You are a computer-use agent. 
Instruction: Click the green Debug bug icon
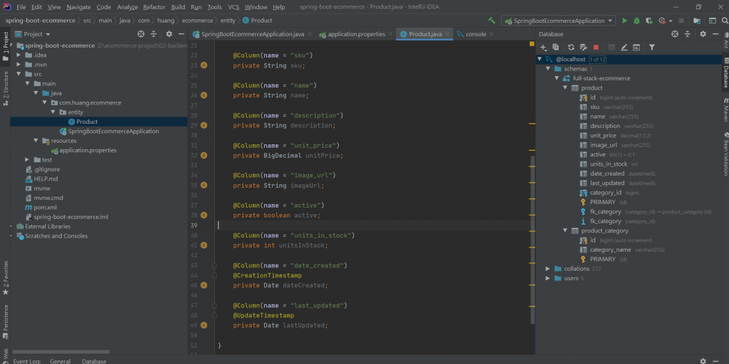(x=636, y=21)
